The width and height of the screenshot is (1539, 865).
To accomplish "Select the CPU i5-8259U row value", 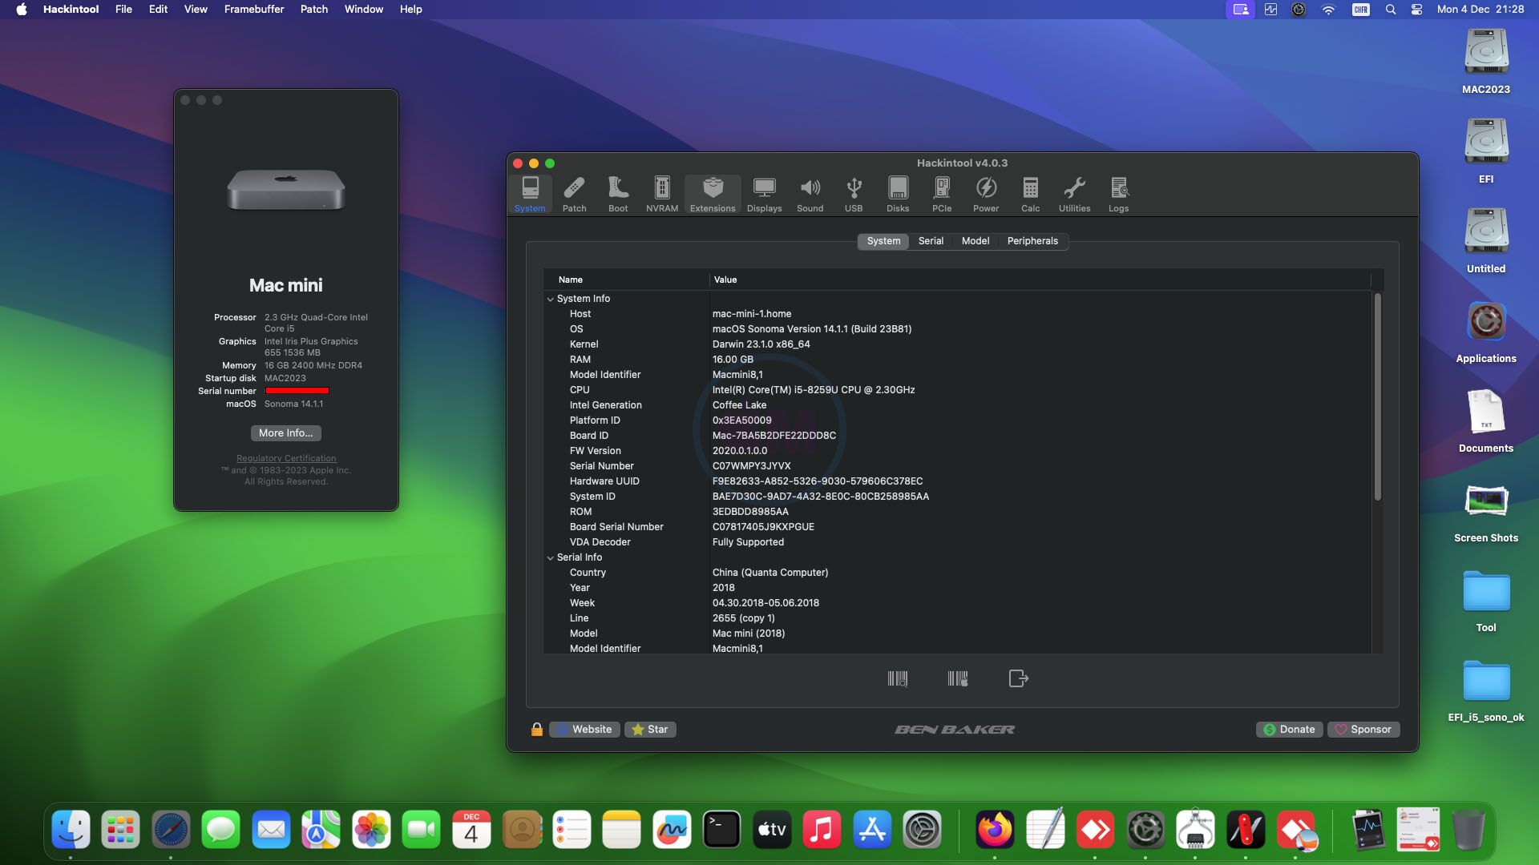I will pos(814,390).
